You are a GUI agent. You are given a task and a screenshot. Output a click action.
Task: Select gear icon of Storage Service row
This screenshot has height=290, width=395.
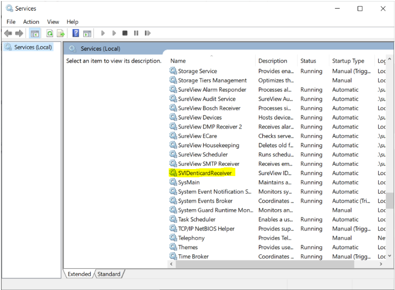tap(173, 71)
